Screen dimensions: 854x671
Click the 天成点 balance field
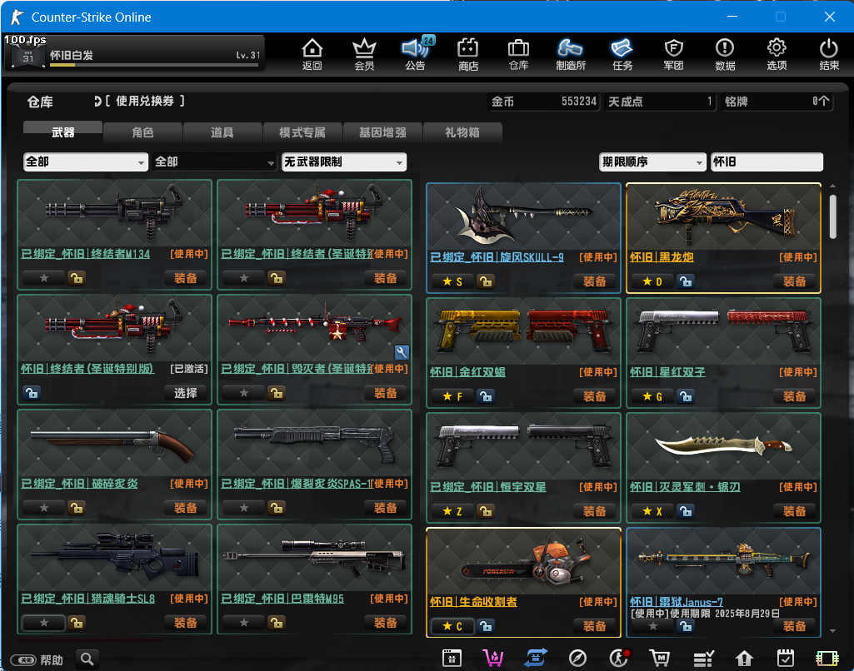[660, 102]
